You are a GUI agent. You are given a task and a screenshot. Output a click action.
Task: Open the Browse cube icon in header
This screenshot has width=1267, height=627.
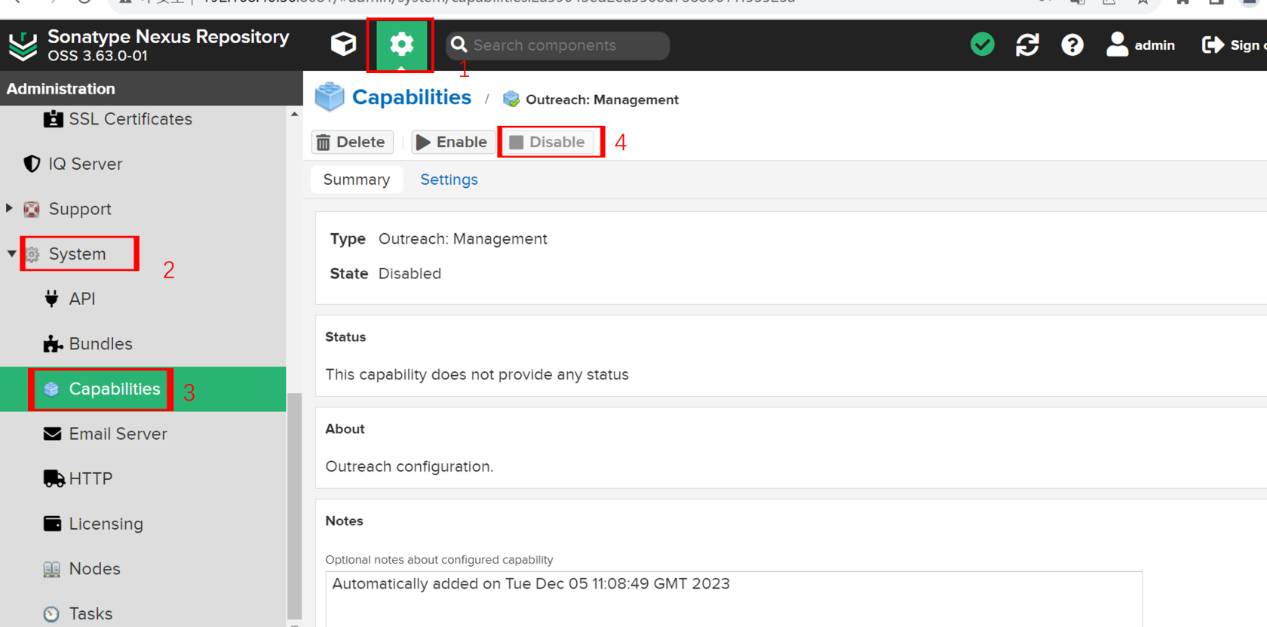pos(343,45)
